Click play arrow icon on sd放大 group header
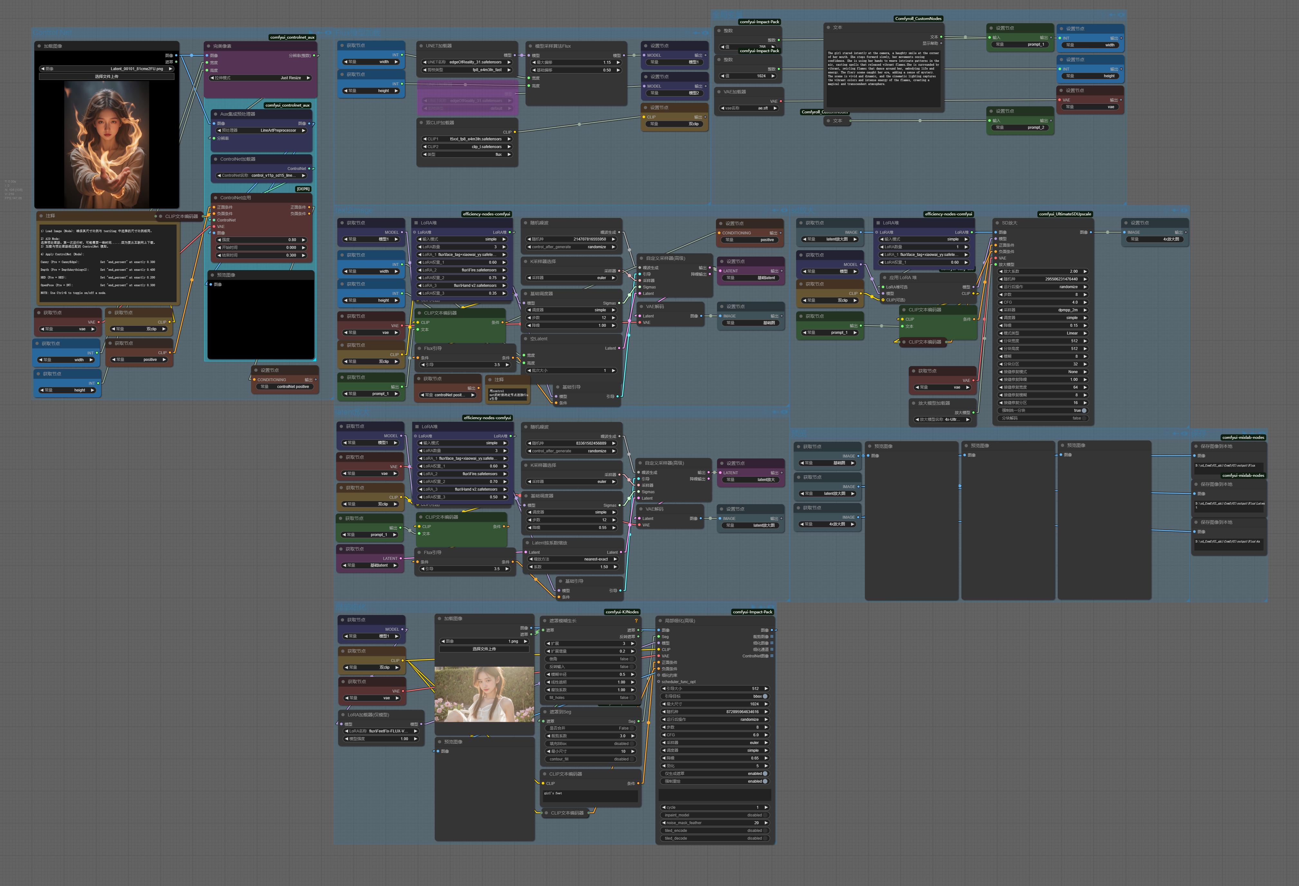 (1166, 210)
